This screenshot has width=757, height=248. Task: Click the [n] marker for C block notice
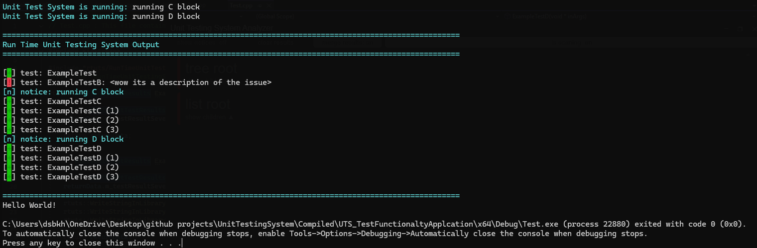click(9, 92)
